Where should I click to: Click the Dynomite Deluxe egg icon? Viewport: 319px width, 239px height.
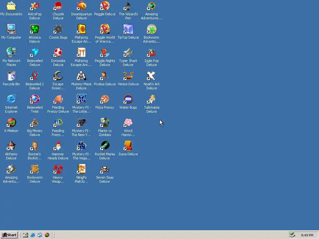pos(58,53)
